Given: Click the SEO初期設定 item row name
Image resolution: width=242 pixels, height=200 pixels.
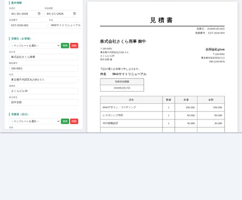Looking at the screenshot, I should 110,123.
